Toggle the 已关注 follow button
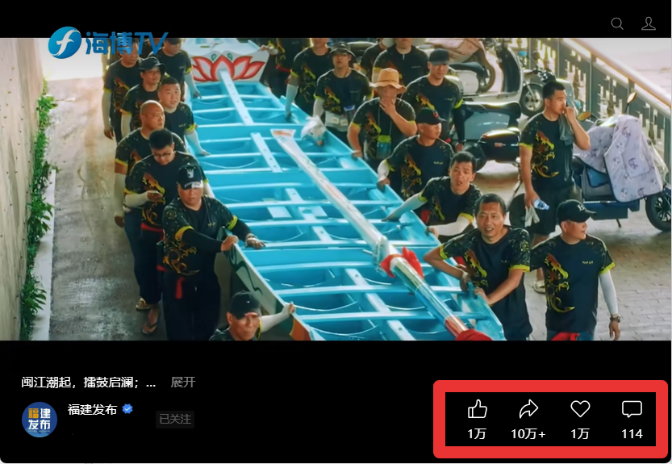Image resolution: width=672 pixels, height=464 pixels. (x=175, y=419)
